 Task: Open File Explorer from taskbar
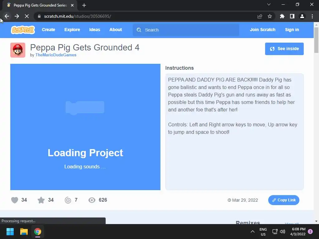[x=24, y=232]
